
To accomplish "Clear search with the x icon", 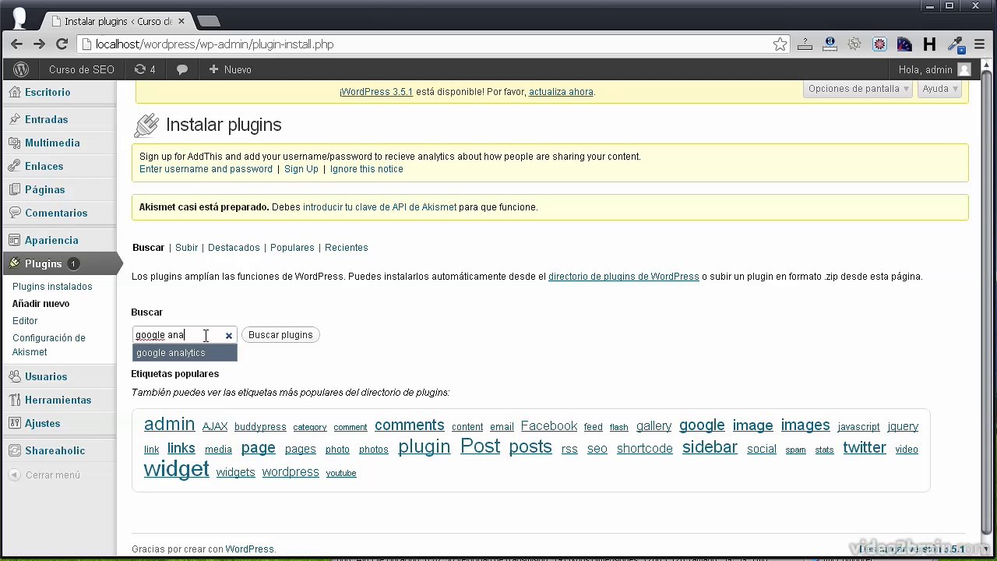I will click(229, 336).
